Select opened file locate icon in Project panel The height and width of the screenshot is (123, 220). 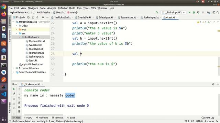(28, 17)
